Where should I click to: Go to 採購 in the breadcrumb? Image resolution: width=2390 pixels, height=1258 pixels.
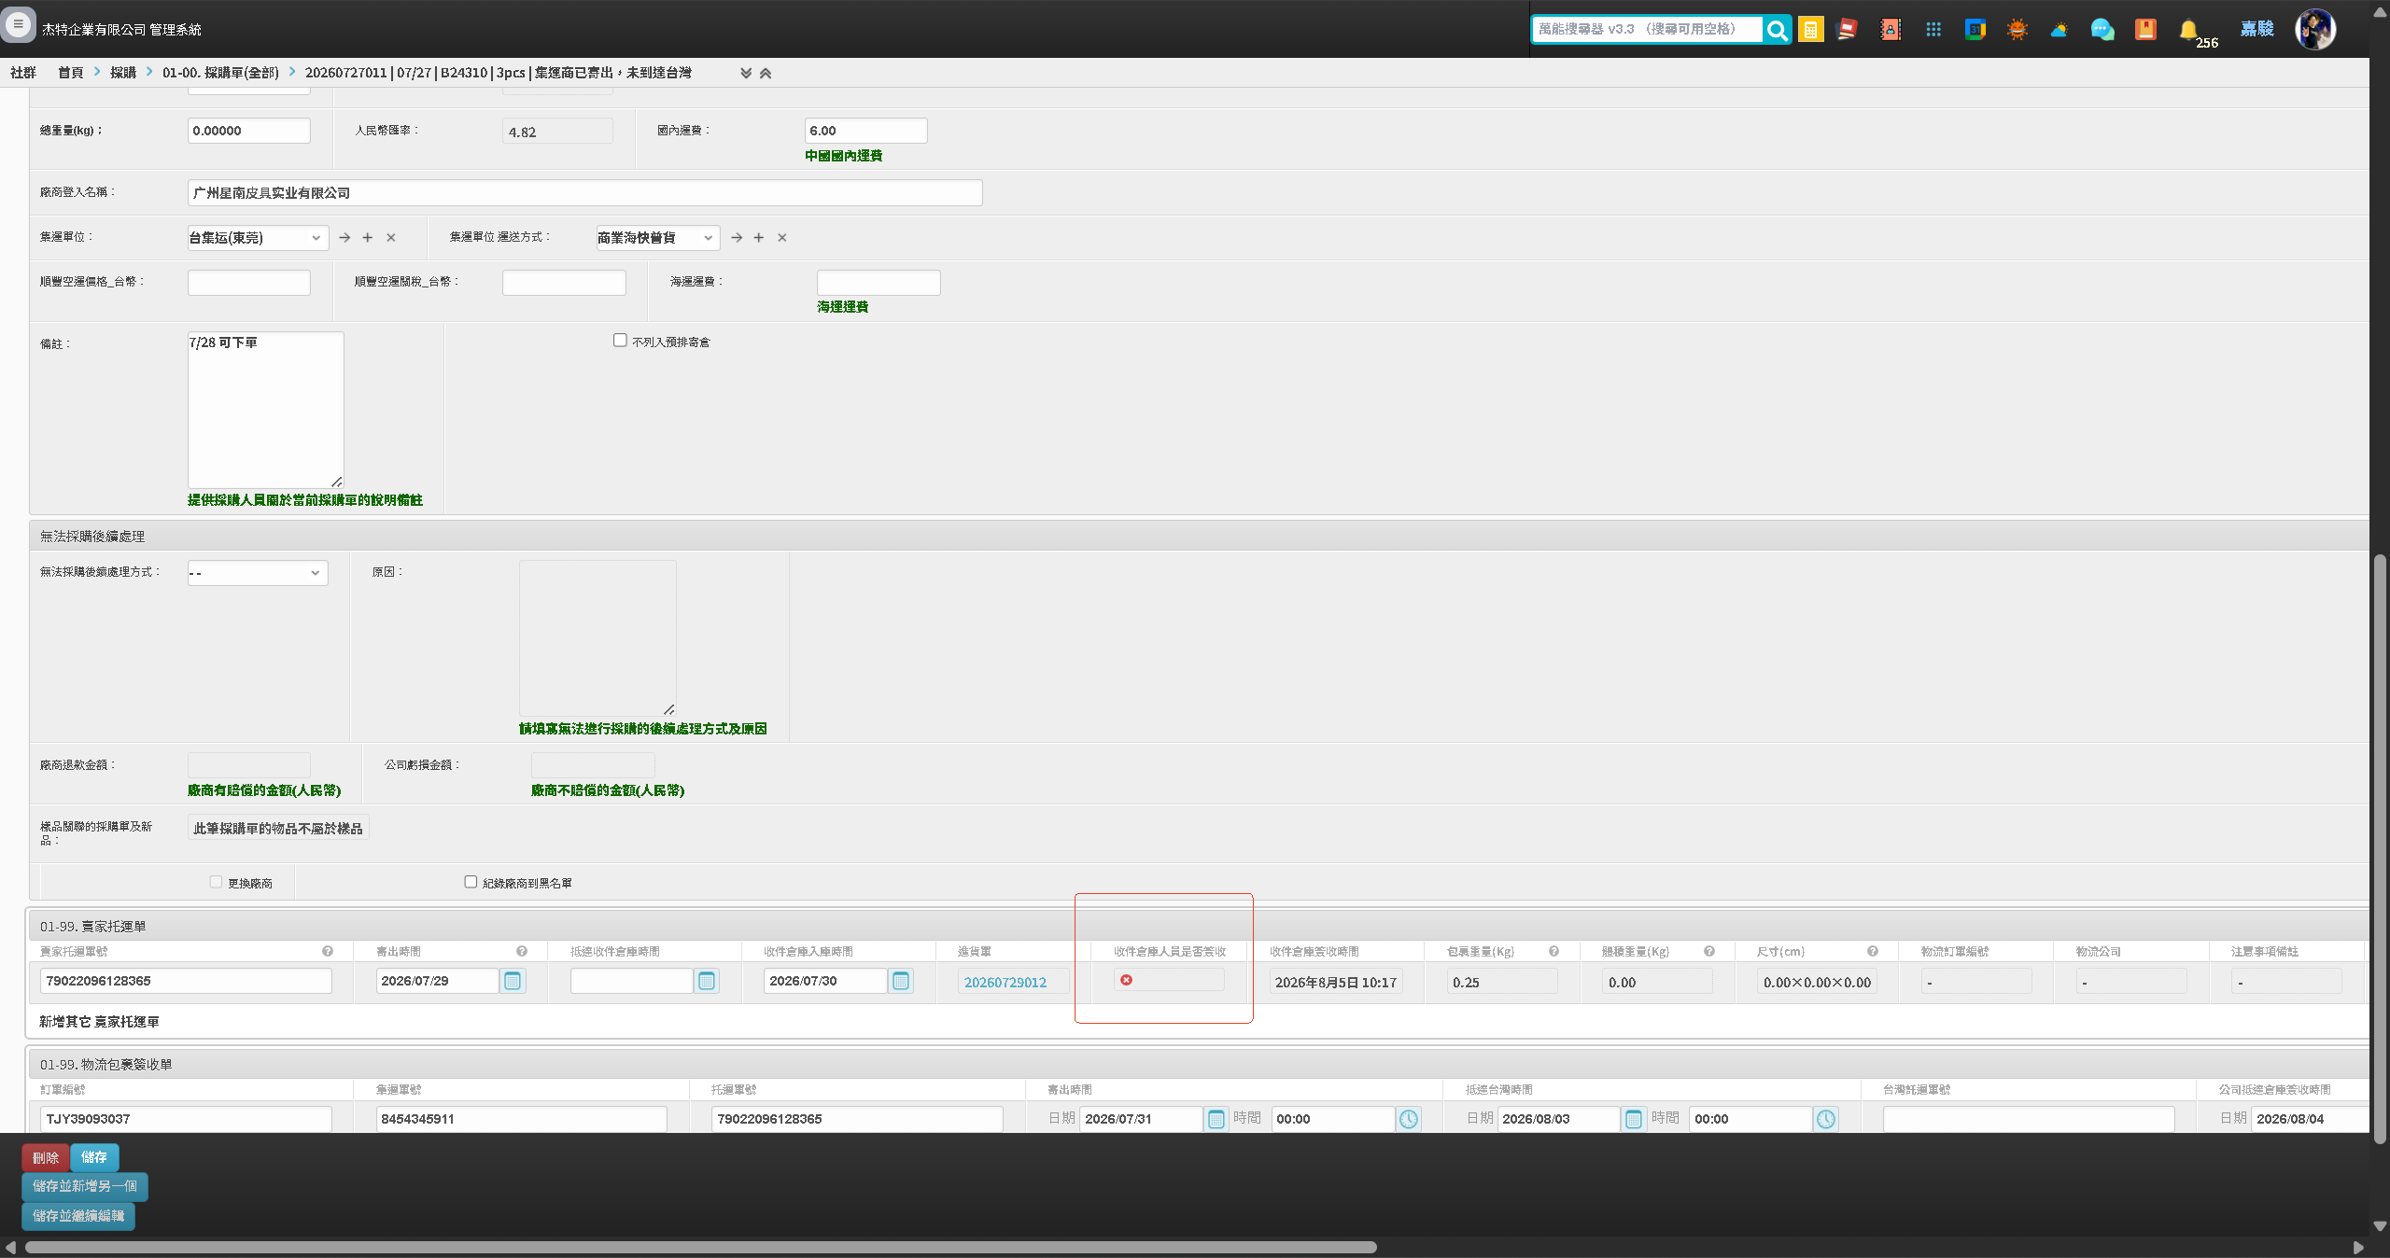coord(123,73)
